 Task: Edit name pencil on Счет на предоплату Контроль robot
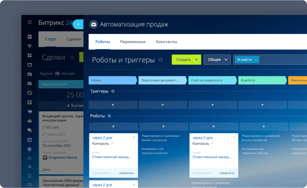pyautogui.click(x=212, y=144)
